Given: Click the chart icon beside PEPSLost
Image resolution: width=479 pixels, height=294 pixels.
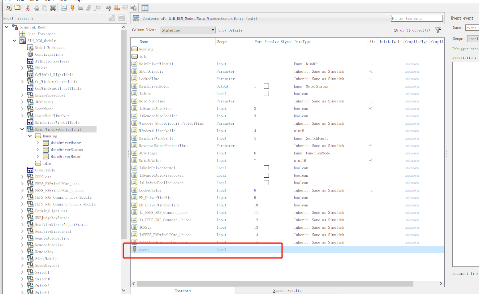Looking at the screenshot, I should click(30, 177).
